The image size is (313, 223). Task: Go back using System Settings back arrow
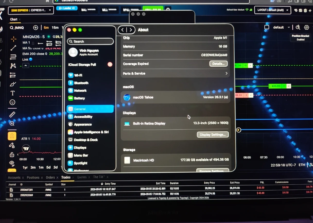pos(122,30)
